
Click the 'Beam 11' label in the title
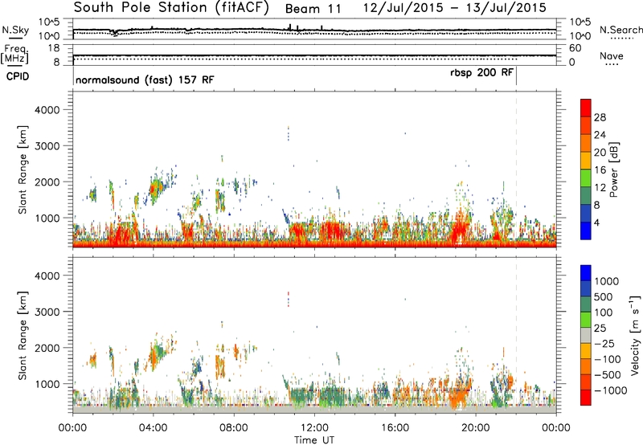(313, 9)
